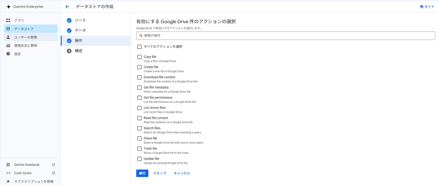Click the サブスクリプションを管理 sparkle icon
The width and height of the screenshot is (439, 186).
click(8, 181)
